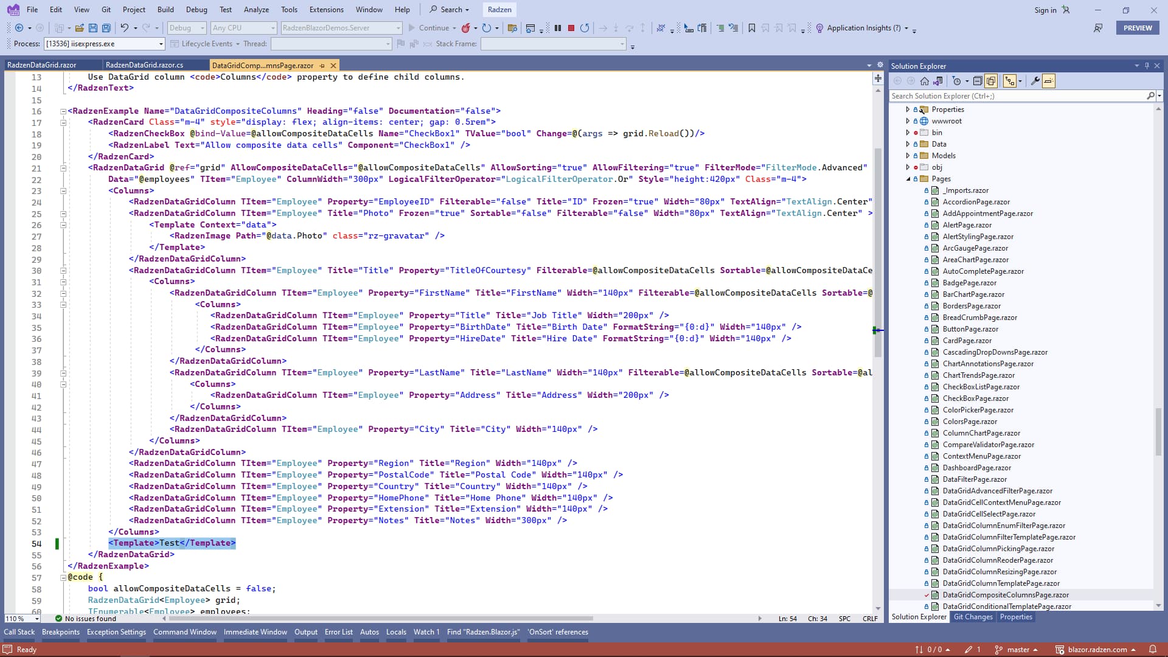Open the notifications bell in status bar
Viewport: 1168px width, 657px height.
[x=1153, y=650]
